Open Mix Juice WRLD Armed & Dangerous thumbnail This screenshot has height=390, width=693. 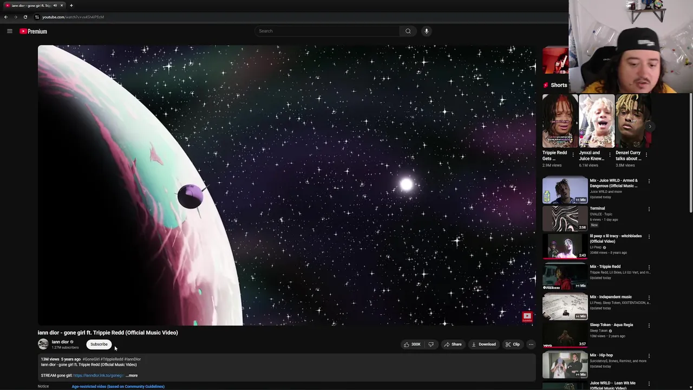[x=565, y=190]
